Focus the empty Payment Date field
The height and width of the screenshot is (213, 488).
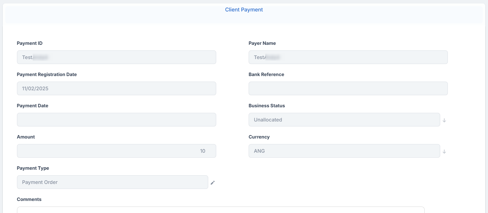(x=116, y=120)
